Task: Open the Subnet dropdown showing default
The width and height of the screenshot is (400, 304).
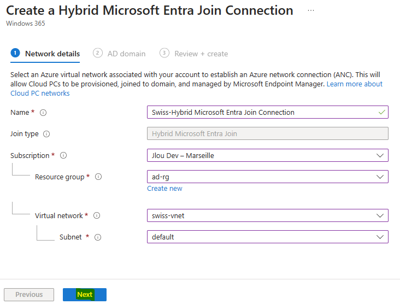Action: tap(268, 237)
